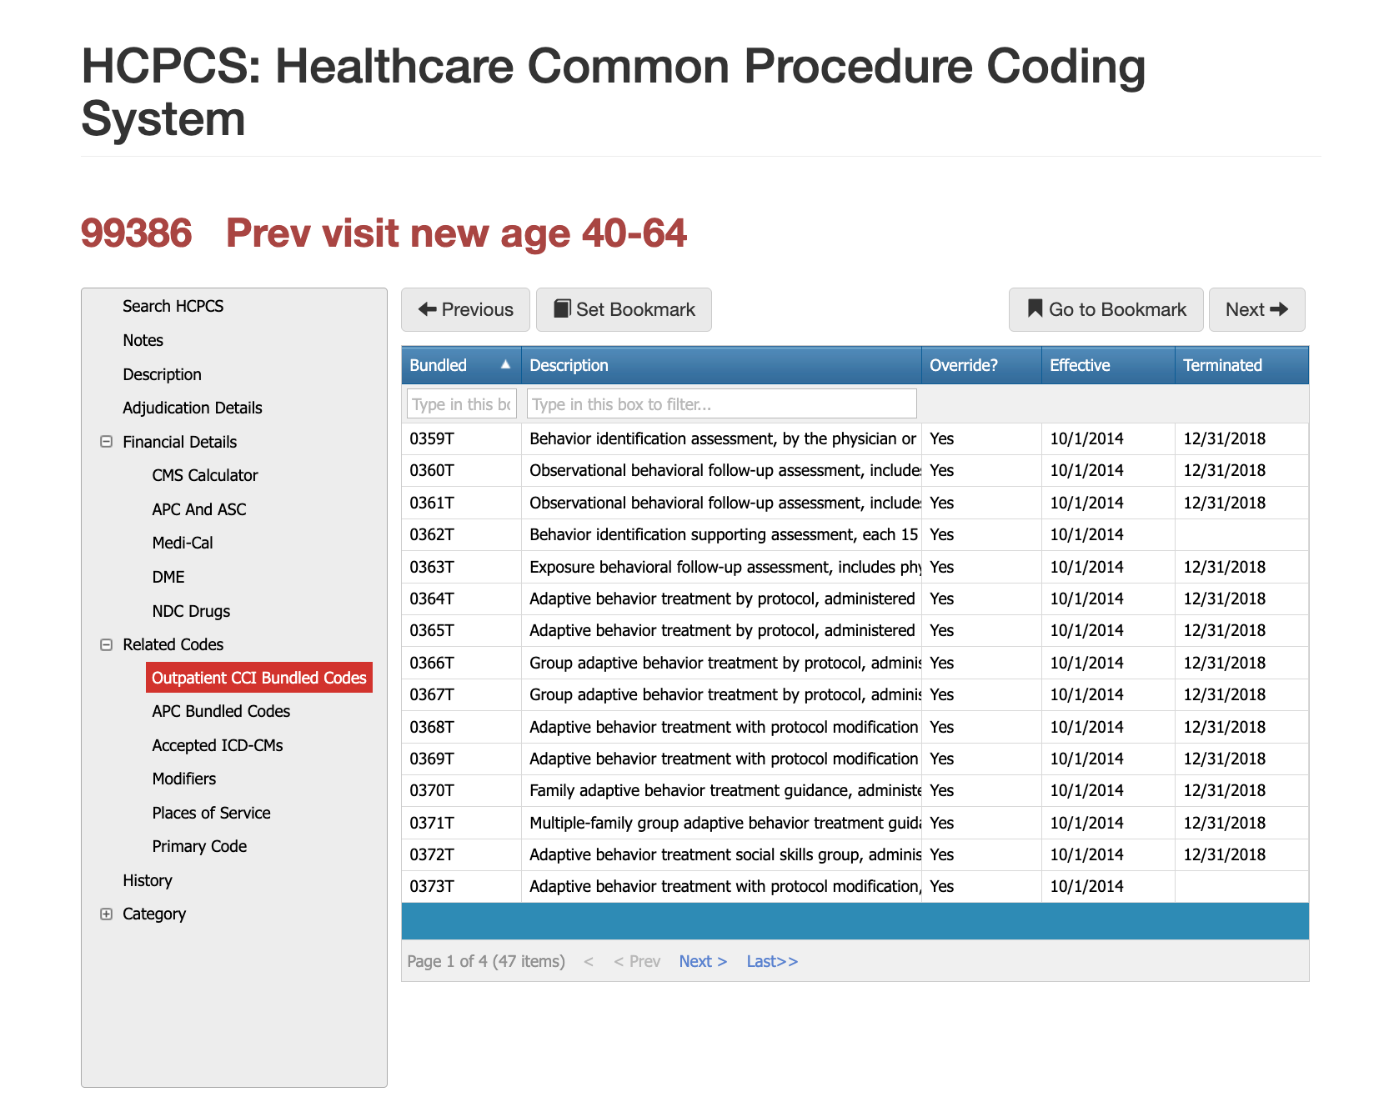Sort by the Bundled column arrow
Image resolution: width=1394 pixels, height=1107 pixels.
pos(505,365)
